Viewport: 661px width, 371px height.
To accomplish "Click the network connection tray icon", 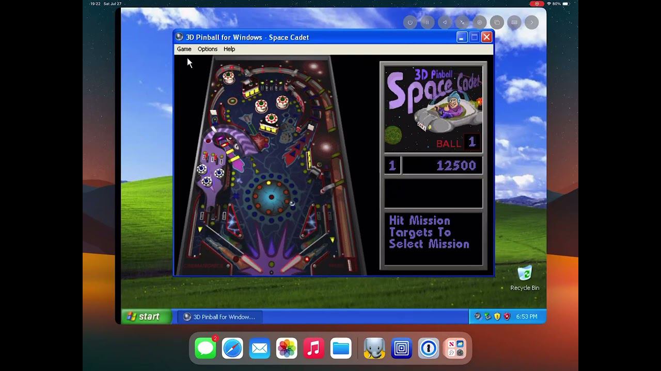I will coord(487,316).
